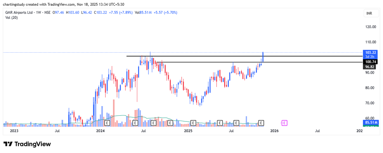Click the Vol (20) indicator label
Viewport: 383px width, 153px height.
point(11,18)
